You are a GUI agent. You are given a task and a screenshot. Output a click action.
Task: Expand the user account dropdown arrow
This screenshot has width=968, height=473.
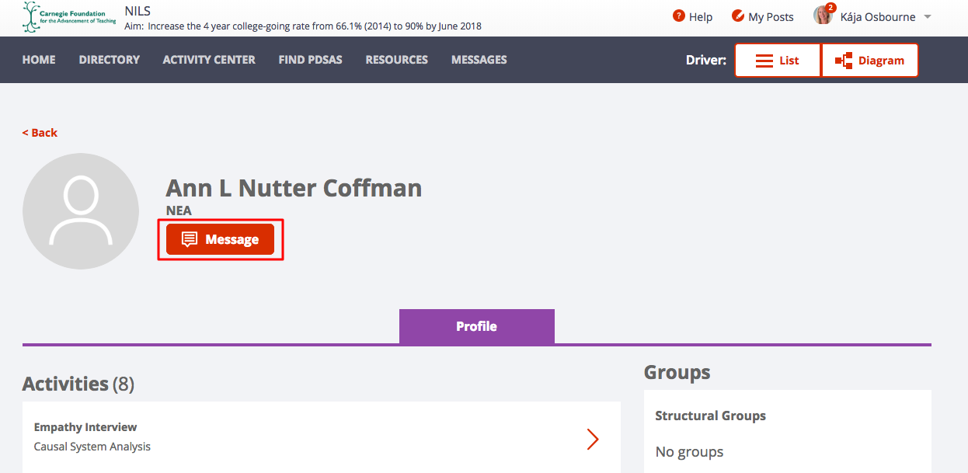(927, 17)
